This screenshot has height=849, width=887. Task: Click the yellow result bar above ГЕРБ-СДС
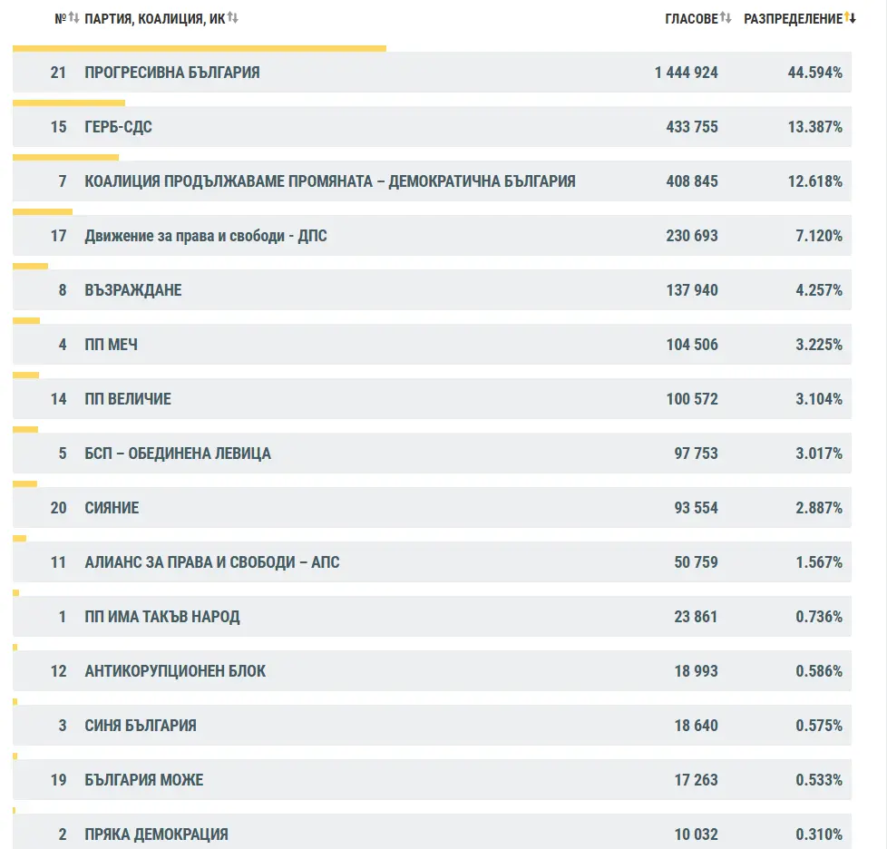(x=69, y=103)
